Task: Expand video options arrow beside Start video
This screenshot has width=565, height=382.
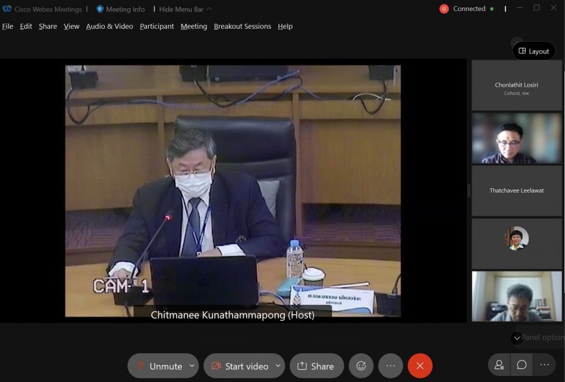Action: pos(278,365)
